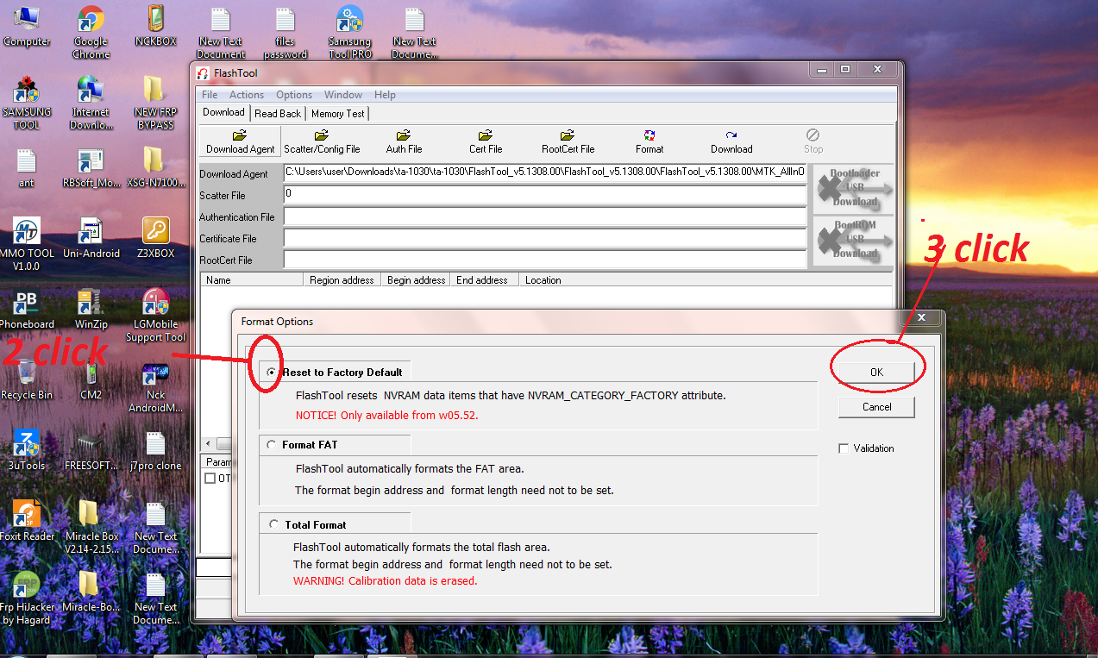This screenshot has width=1098, height=658.
Task: Open the Actions menu
Action: [247, 95]
